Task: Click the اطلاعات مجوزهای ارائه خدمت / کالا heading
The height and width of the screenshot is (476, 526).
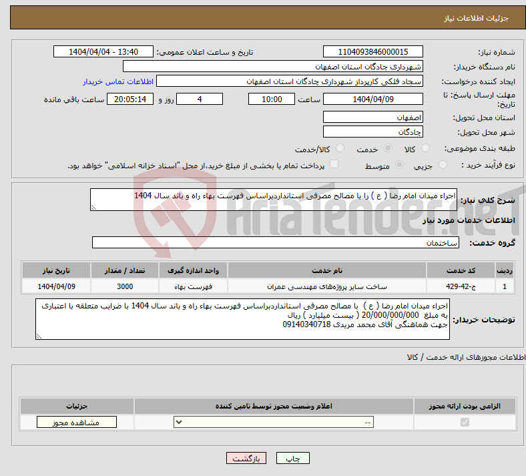Action: click(x=466, y=357)
